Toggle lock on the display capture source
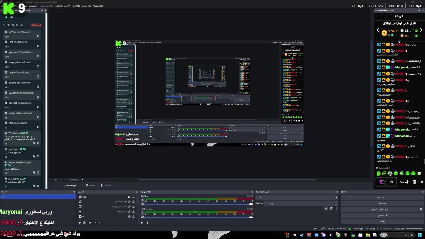The image size is (425, 239). (133, 207)
